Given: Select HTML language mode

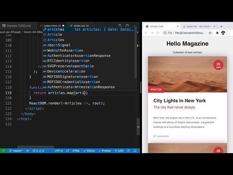Looking at the screenshot, I should (76, 151).
